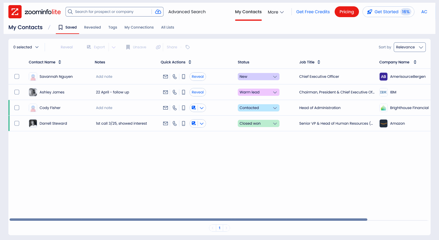439x240 pixels.
Task: Sort by Job Title column arrows
Action: pyautogui.click(x=319, y=62)
